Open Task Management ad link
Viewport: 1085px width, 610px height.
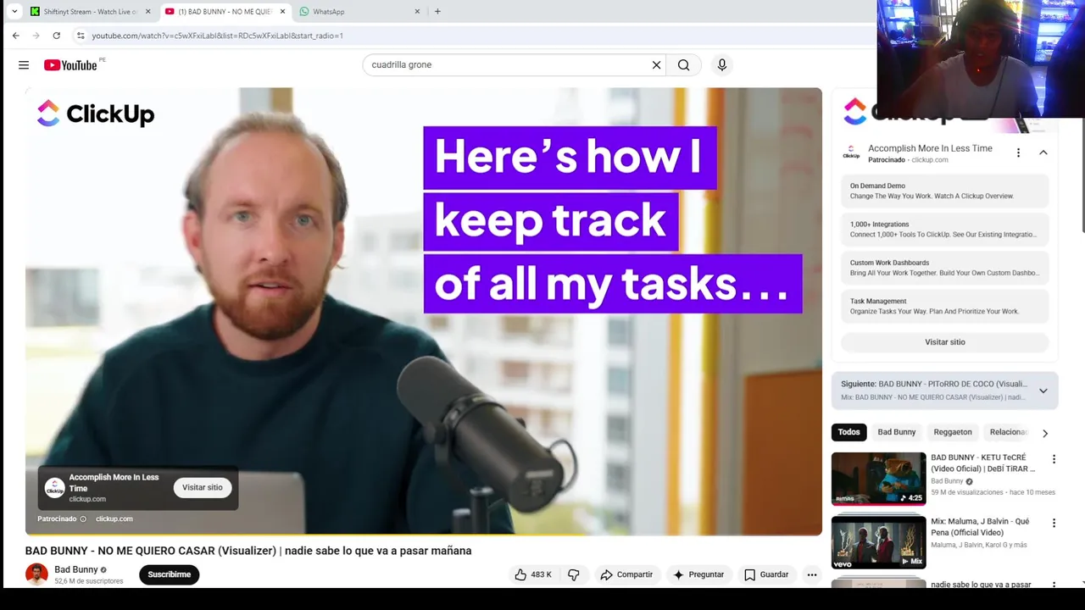[944, 306]
